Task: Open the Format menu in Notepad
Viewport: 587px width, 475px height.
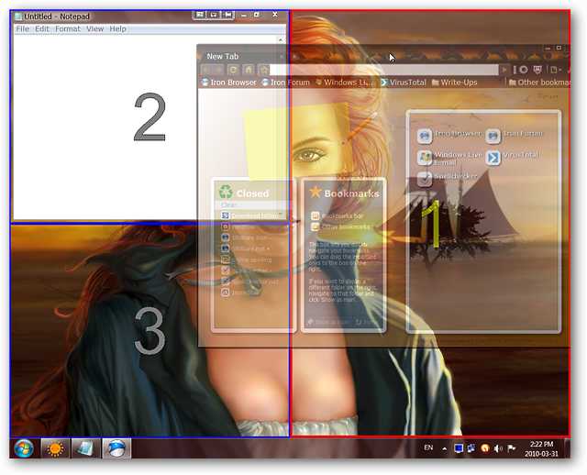Action: pos(68,28)
